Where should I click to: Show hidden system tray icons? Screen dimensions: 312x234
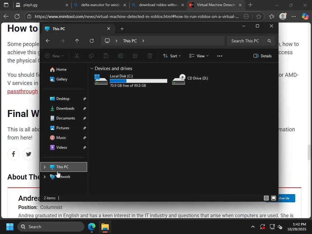pyautogui.click(x=253, y=227)
